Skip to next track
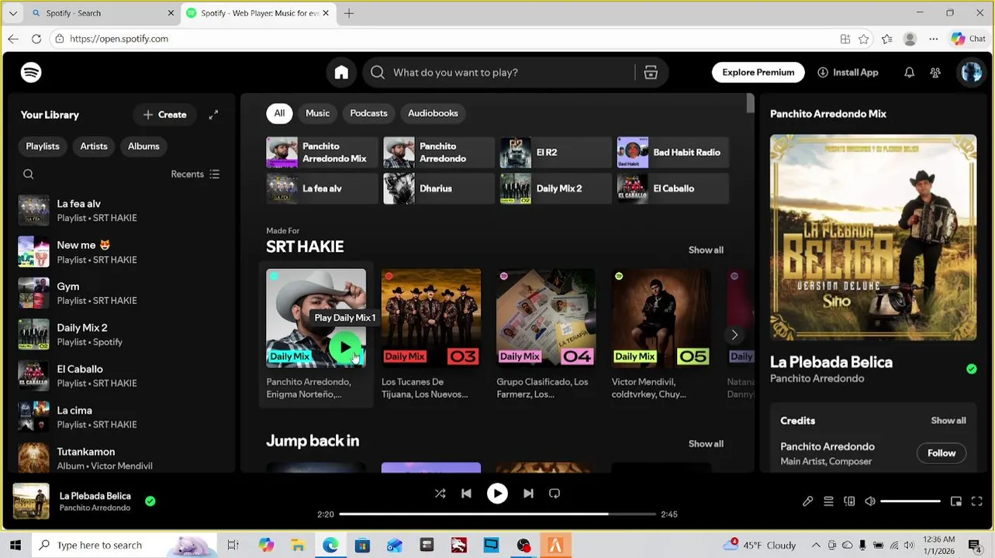The width and height of the screenshot is (995, 558). 528,494
